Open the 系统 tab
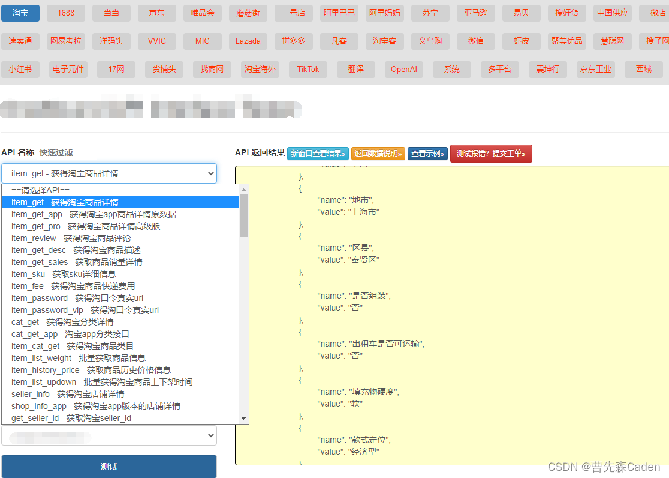 point(452,69)
